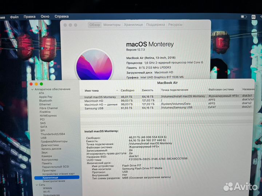This screenshot has height=196, width=262.
Task: Select the Install macOS Monterey volume row
Action: point(167,97)
